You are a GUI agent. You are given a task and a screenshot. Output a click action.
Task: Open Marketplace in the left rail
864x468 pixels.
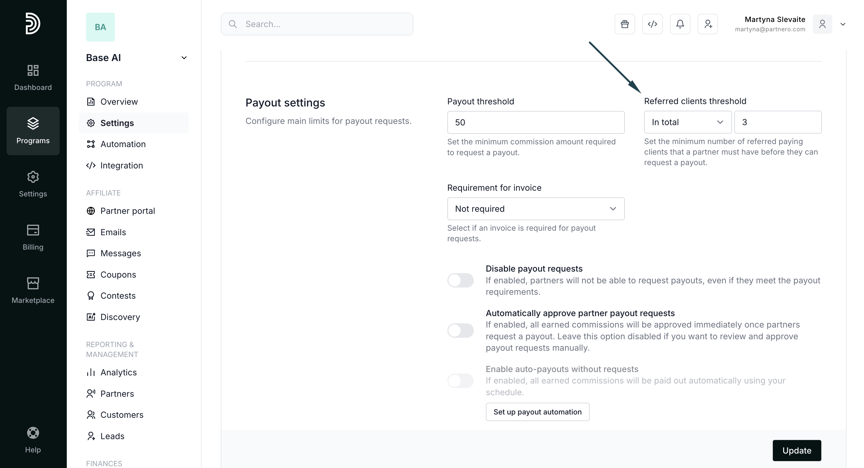point(33,290)
